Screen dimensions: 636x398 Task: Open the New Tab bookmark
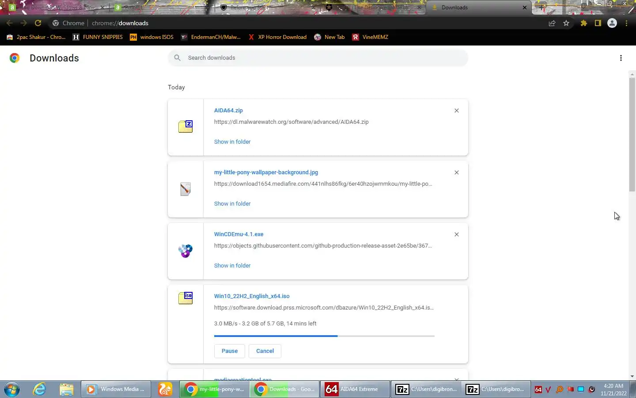(329, 37)
